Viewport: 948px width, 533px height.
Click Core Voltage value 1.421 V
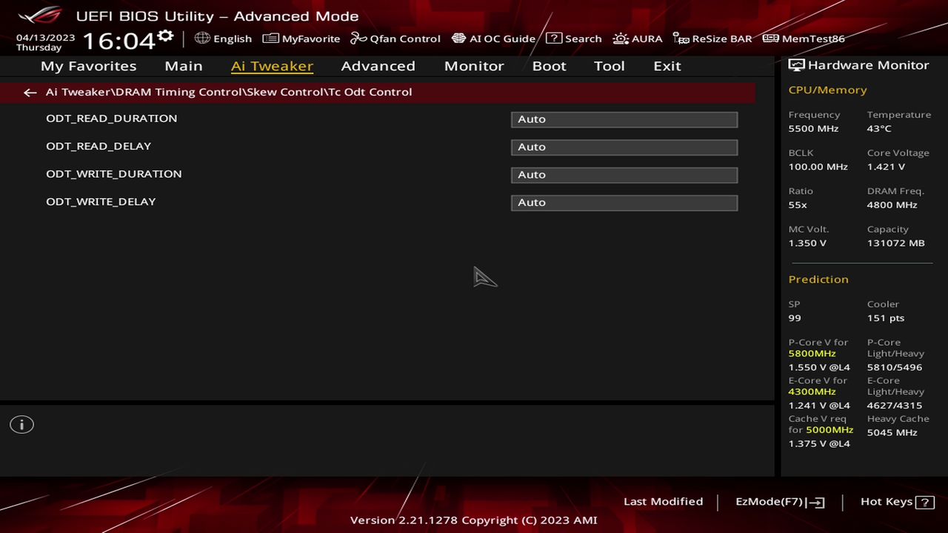coord(886,167)
